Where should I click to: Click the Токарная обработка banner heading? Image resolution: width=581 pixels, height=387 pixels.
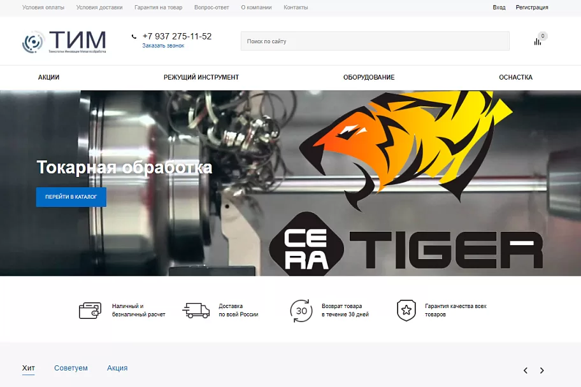point(124,167)
